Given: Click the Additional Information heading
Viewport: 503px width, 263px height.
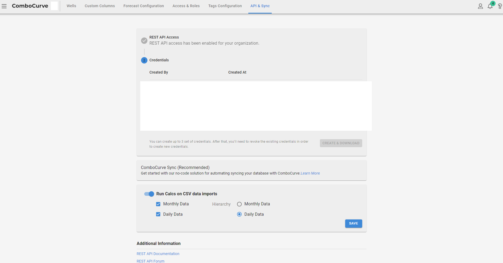Looking at the screenshot, I should pos(159,244).
